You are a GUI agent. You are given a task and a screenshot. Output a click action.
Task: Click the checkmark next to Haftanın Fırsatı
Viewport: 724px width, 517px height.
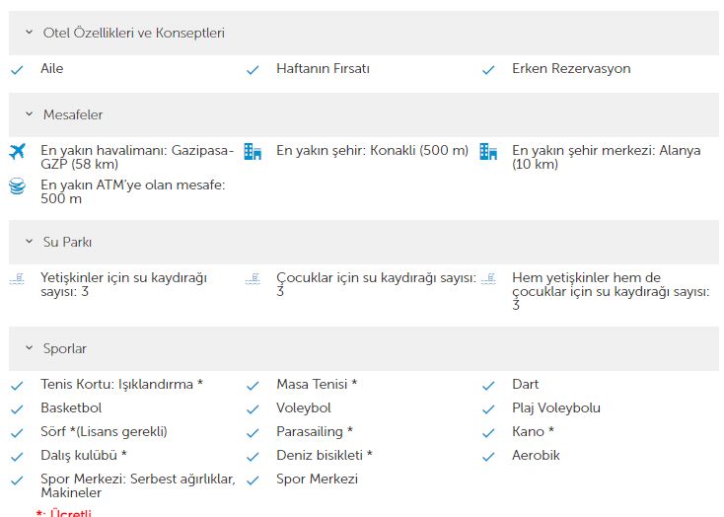253,70
